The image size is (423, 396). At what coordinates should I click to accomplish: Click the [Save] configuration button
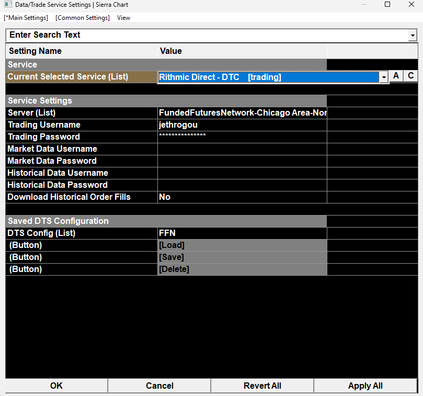pos(242,257)
